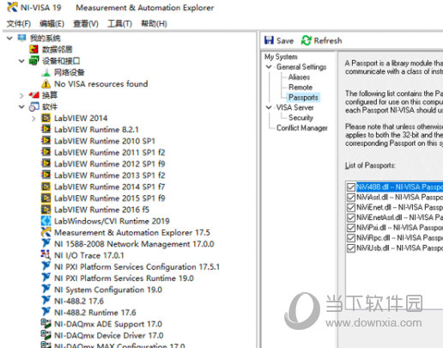The height and width of the screenshot is (348, 443).
Task: Click the 软件 software icon
Action: pyautogui.click(x=33, y=107)
